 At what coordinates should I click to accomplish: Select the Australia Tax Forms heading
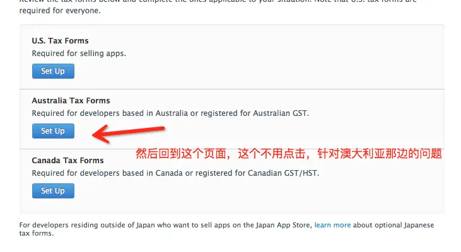(71, 100)
